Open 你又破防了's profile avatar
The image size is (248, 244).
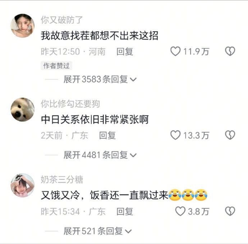coord(22,26)
